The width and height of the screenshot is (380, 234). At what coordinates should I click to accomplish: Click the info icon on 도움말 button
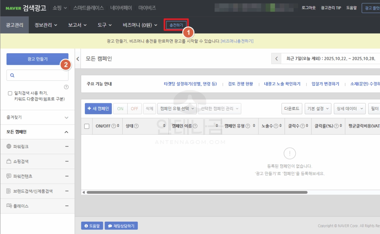coord(86,225)
